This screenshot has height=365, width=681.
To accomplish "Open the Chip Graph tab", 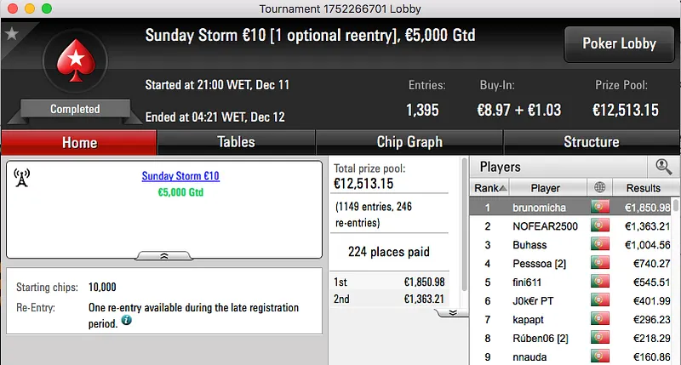I will tap(409, 142).
